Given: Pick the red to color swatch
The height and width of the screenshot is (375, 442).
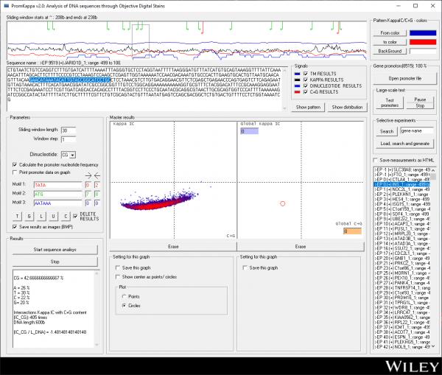Looking at the screenshot, I should coord(423,42).
